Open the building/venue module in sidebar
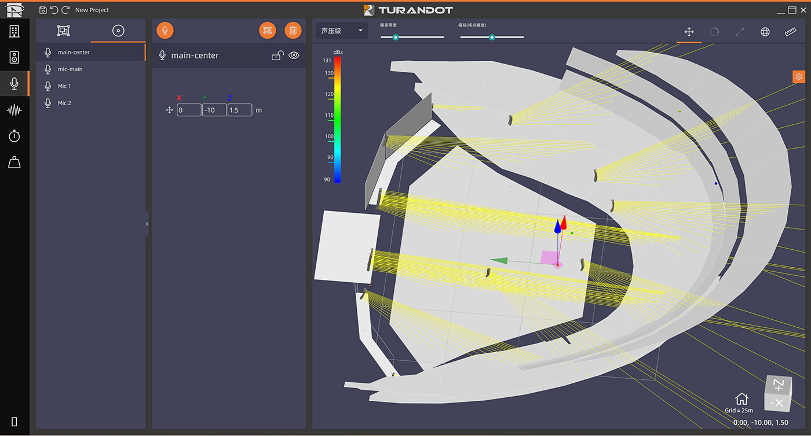811x436 pixels. click(x=14, y=31)
